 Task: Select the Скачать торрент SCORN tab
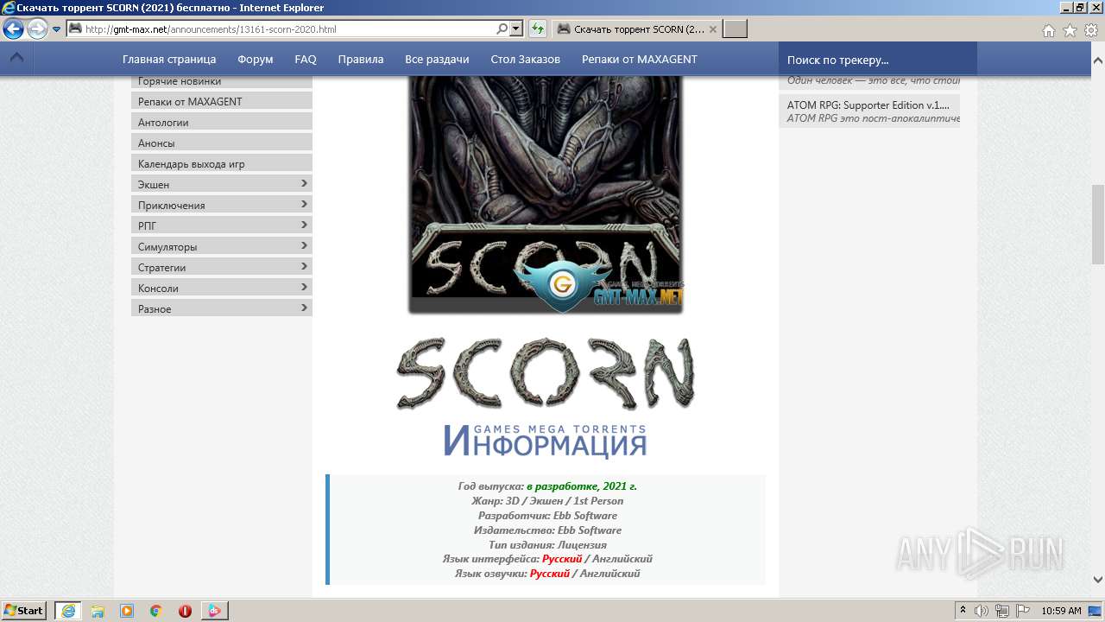635,29
